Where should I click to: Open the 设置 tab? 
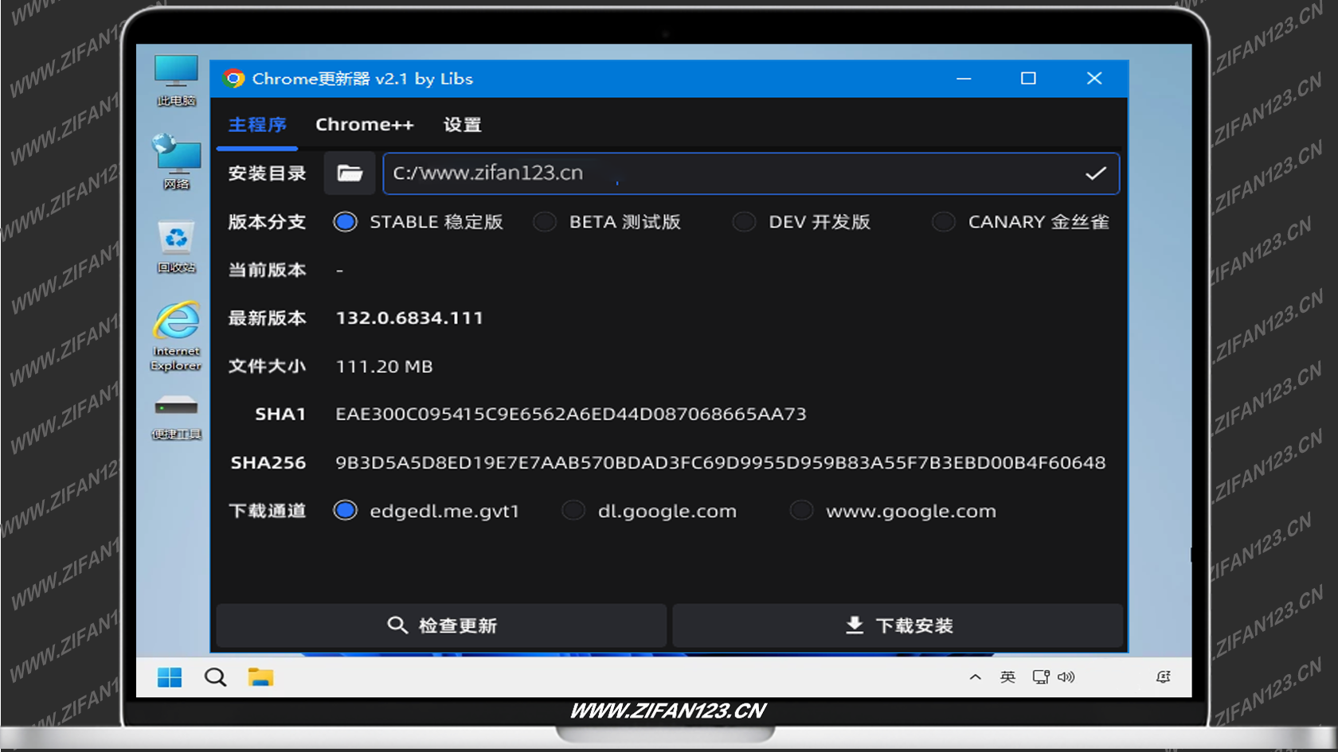click(x=463, y=125)
